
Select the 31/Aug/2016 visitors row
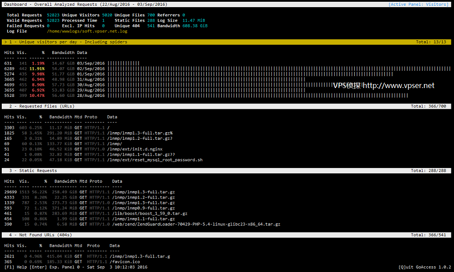tap(155, 80)
